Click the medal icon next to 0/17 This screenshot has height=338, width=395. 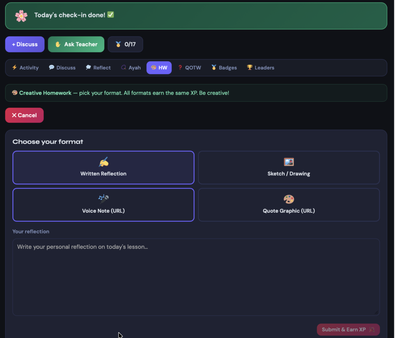point(118,44)
